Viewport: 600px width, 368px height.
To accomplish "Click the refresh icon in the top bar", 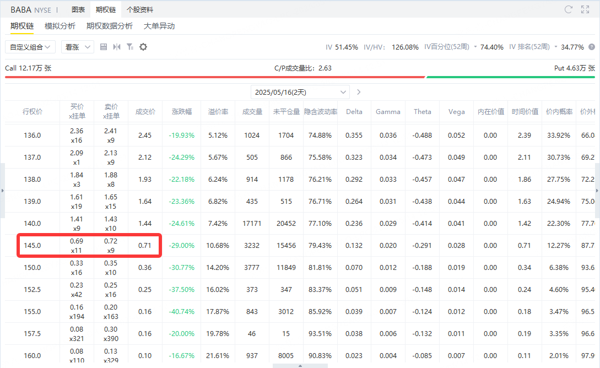I will [569, 9].
